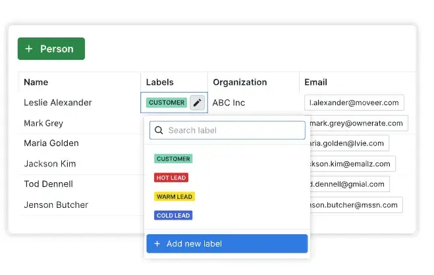Image resolution: width=434 pixels, height=275 pixels.
Task: Click the Email column header
Action: (x=316, y=82)
